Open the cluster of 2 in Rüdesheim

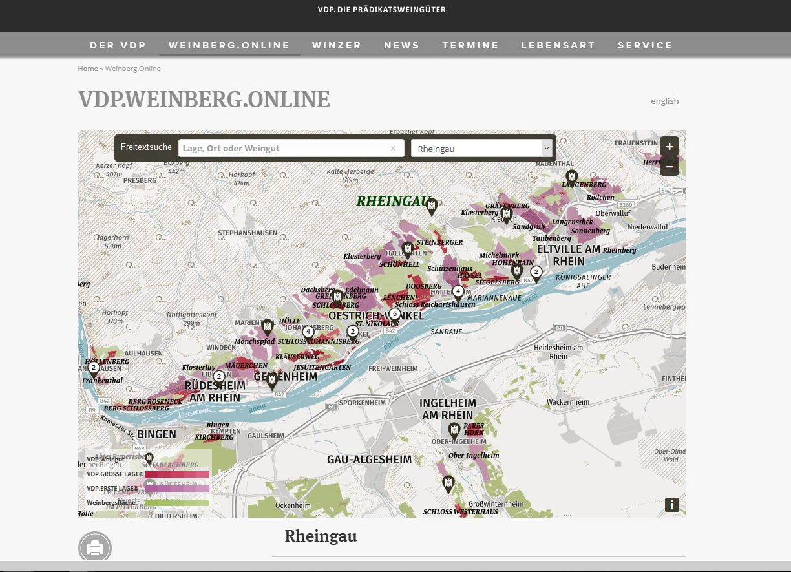click(219, 379)
